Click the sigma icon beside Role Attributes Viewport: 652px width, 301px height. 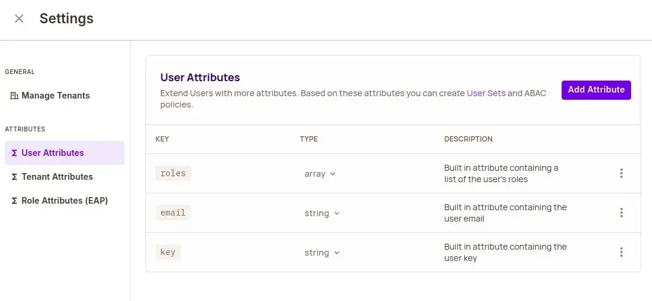tap(14, 201)
